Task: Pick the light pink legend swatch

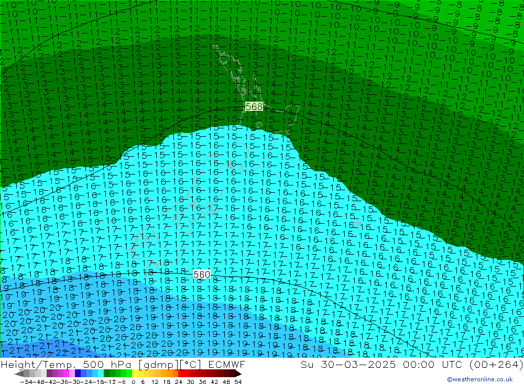Action: point(72,373)
